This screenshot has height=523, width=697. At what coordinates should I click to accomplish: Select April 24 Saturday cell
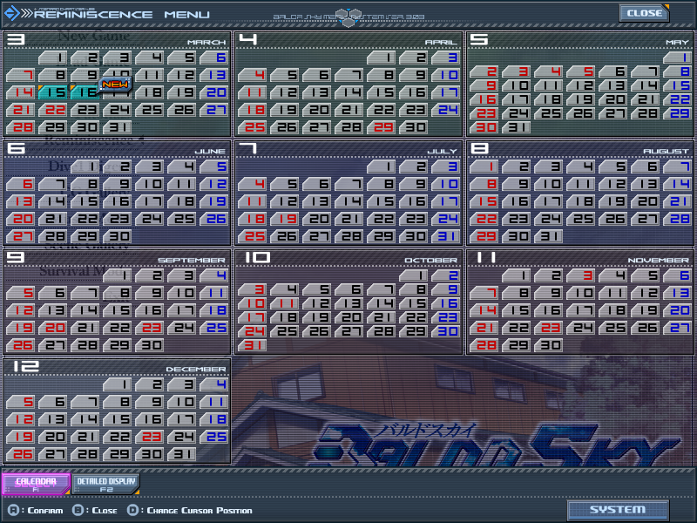click(446, 110)
